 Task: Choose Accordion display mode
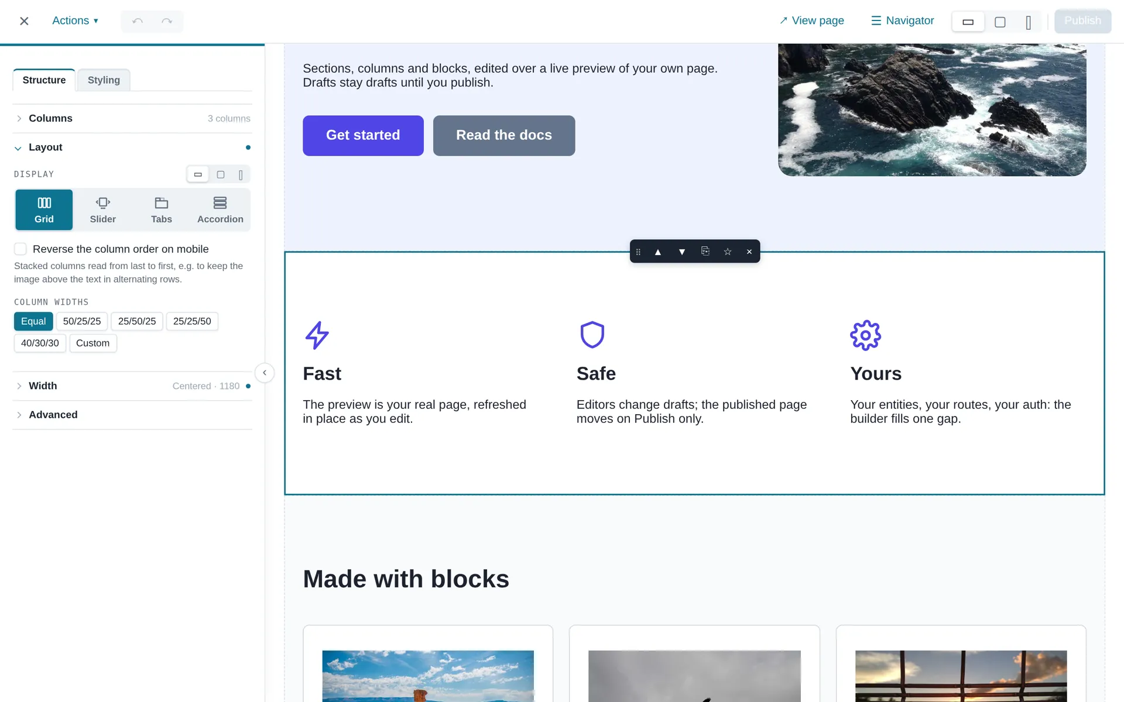click(220, 209)
